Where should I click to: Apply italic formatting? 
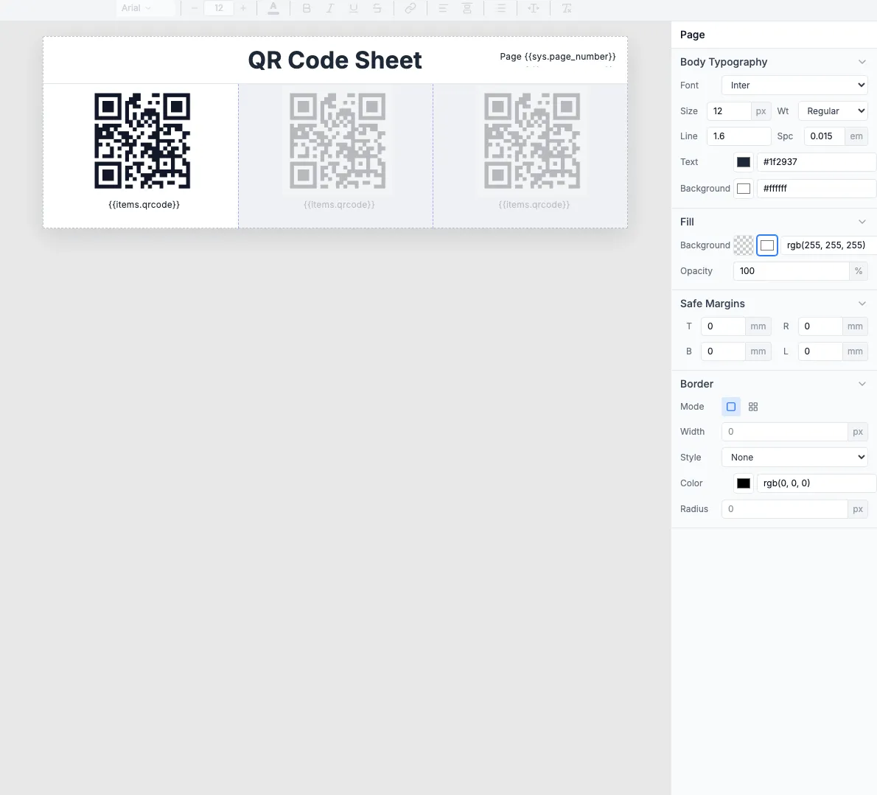click(x=330, y=8)
